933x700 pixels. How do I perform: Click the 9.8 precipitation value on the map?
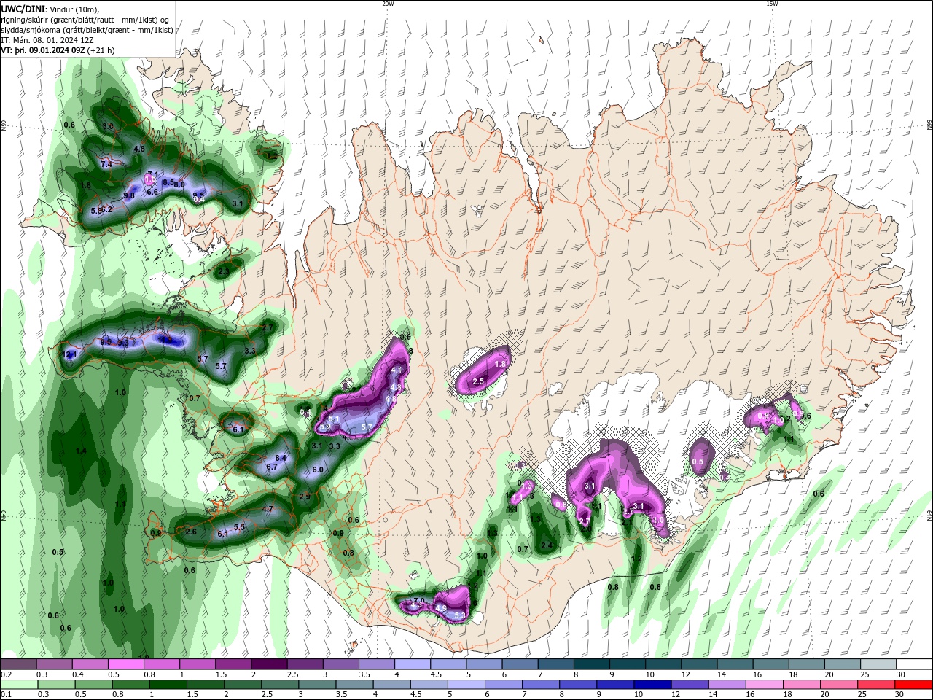(x=129, y=195)
